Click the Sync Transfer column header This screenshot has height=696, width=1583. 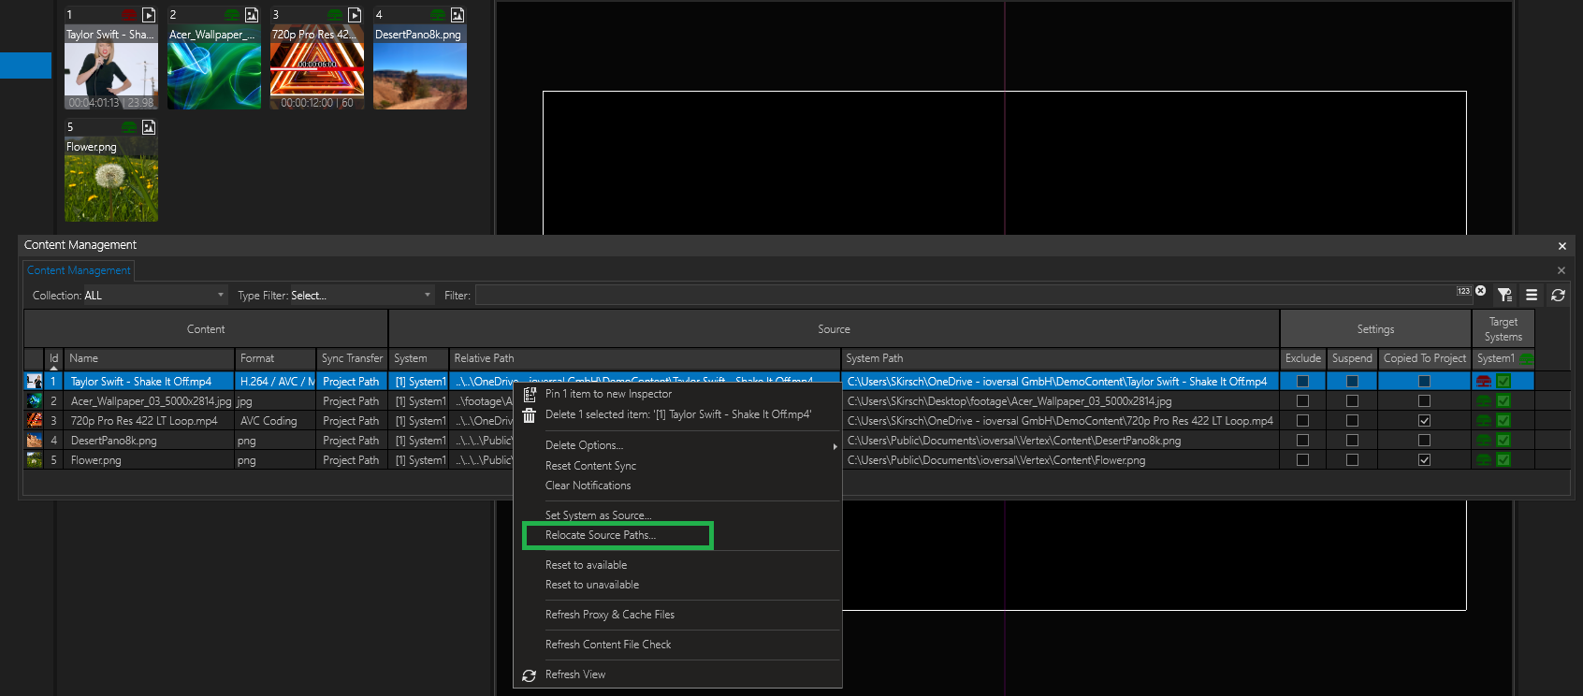click(352, 358)
